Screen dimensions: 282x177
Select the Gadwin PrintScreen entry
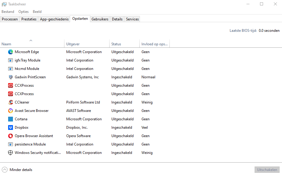pos(30,77)
